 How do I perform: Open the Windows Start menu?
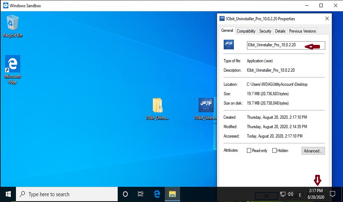pos(8,194)
